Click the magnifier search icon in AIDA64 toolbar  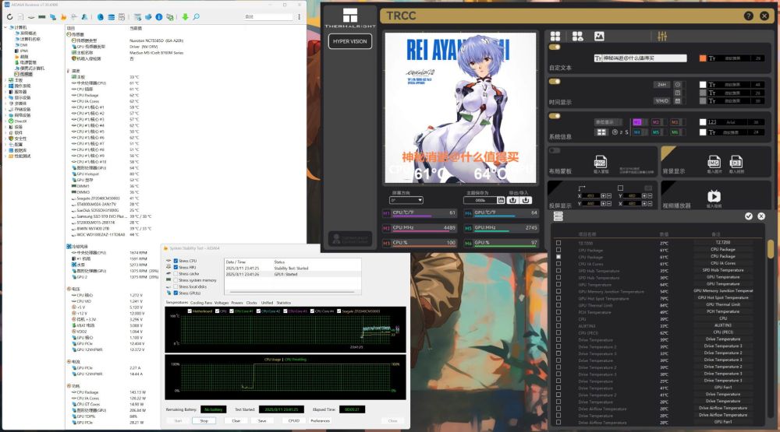pos(197,17)
